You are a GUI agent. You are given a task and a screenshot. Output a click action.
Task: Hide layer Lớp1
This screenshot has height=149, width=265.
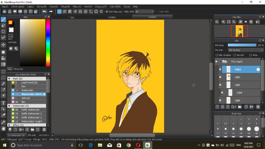coord(220,69)
